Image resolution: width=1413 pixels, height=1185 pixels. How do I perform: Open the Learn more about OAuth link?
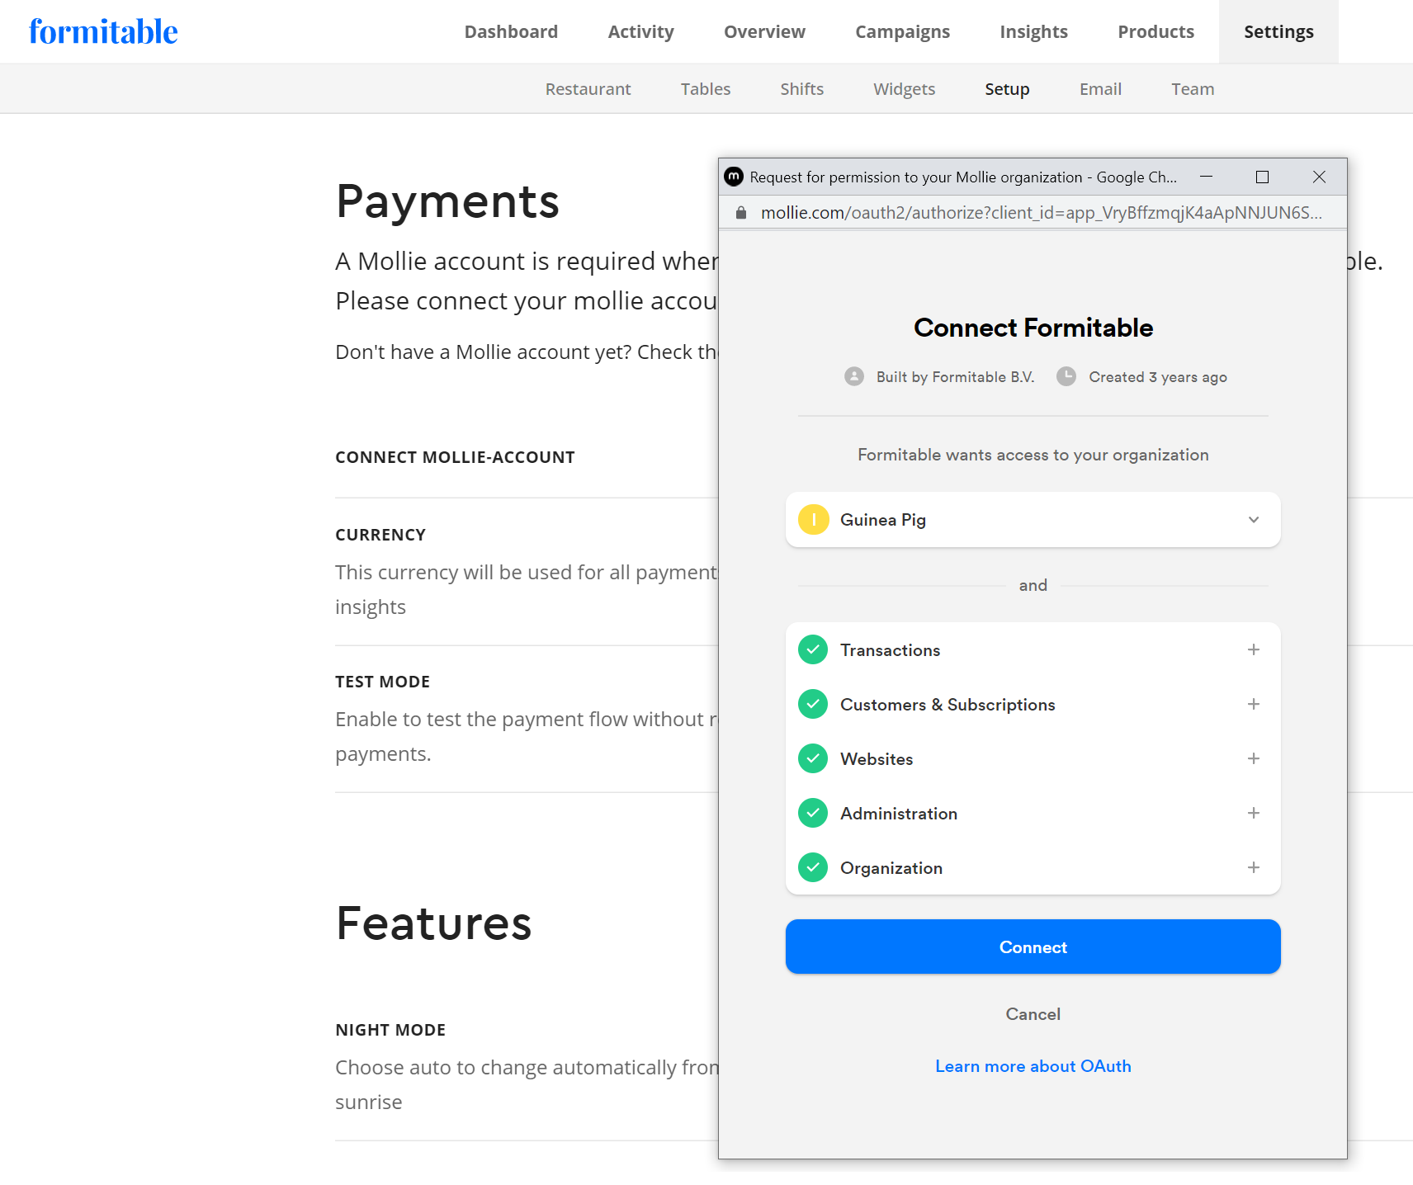pyautogui.click(x=1033, y=1066)
